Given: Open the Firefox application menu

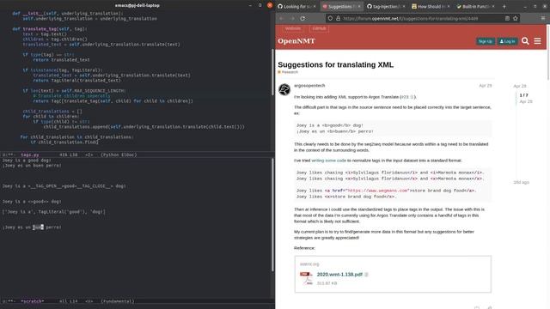Looking at the screenshot, I should [543, 18].
